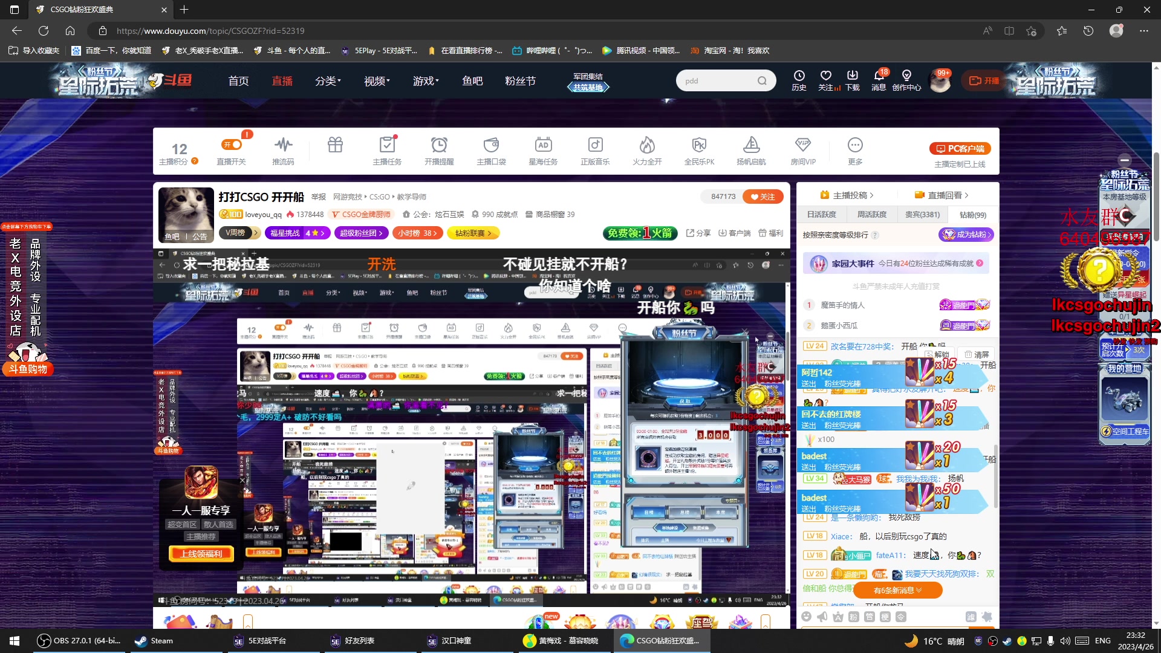The width and height of the screenshot is (1161, 653).
Task: Click 有6条新消息 new messages pill
Action: pyautogui.click(x=898, y=590)
